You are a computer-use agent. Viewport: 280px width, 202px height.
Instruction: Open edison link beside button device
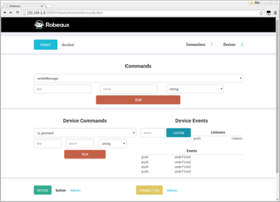click(76, 190)
